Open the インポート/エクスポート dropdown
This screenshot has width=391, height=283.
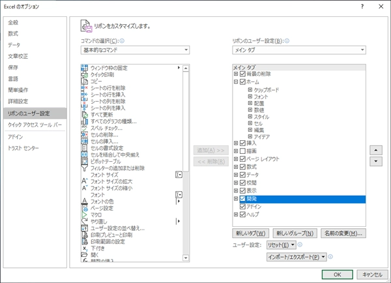pyautogui.click(x=297, y=257)
